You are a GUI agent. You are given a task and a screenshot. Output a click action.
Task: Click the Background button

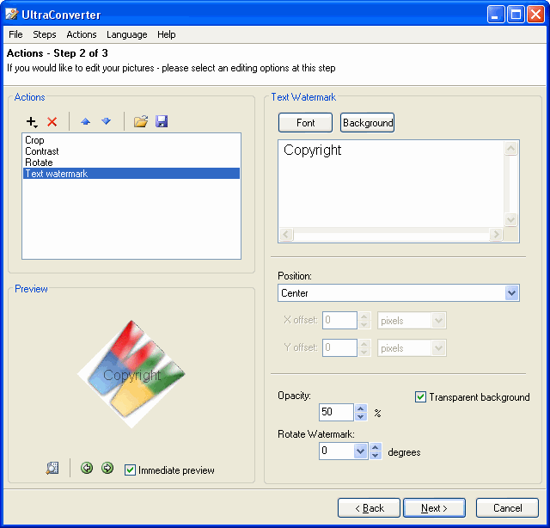367,122
